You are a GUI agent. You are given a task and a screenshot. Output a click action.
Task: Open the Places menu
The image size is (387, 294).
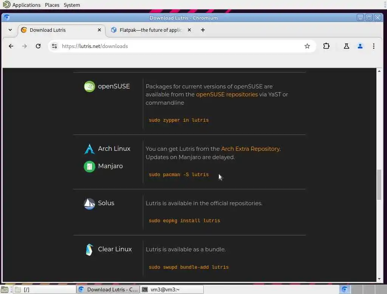(x=52, y=5)
